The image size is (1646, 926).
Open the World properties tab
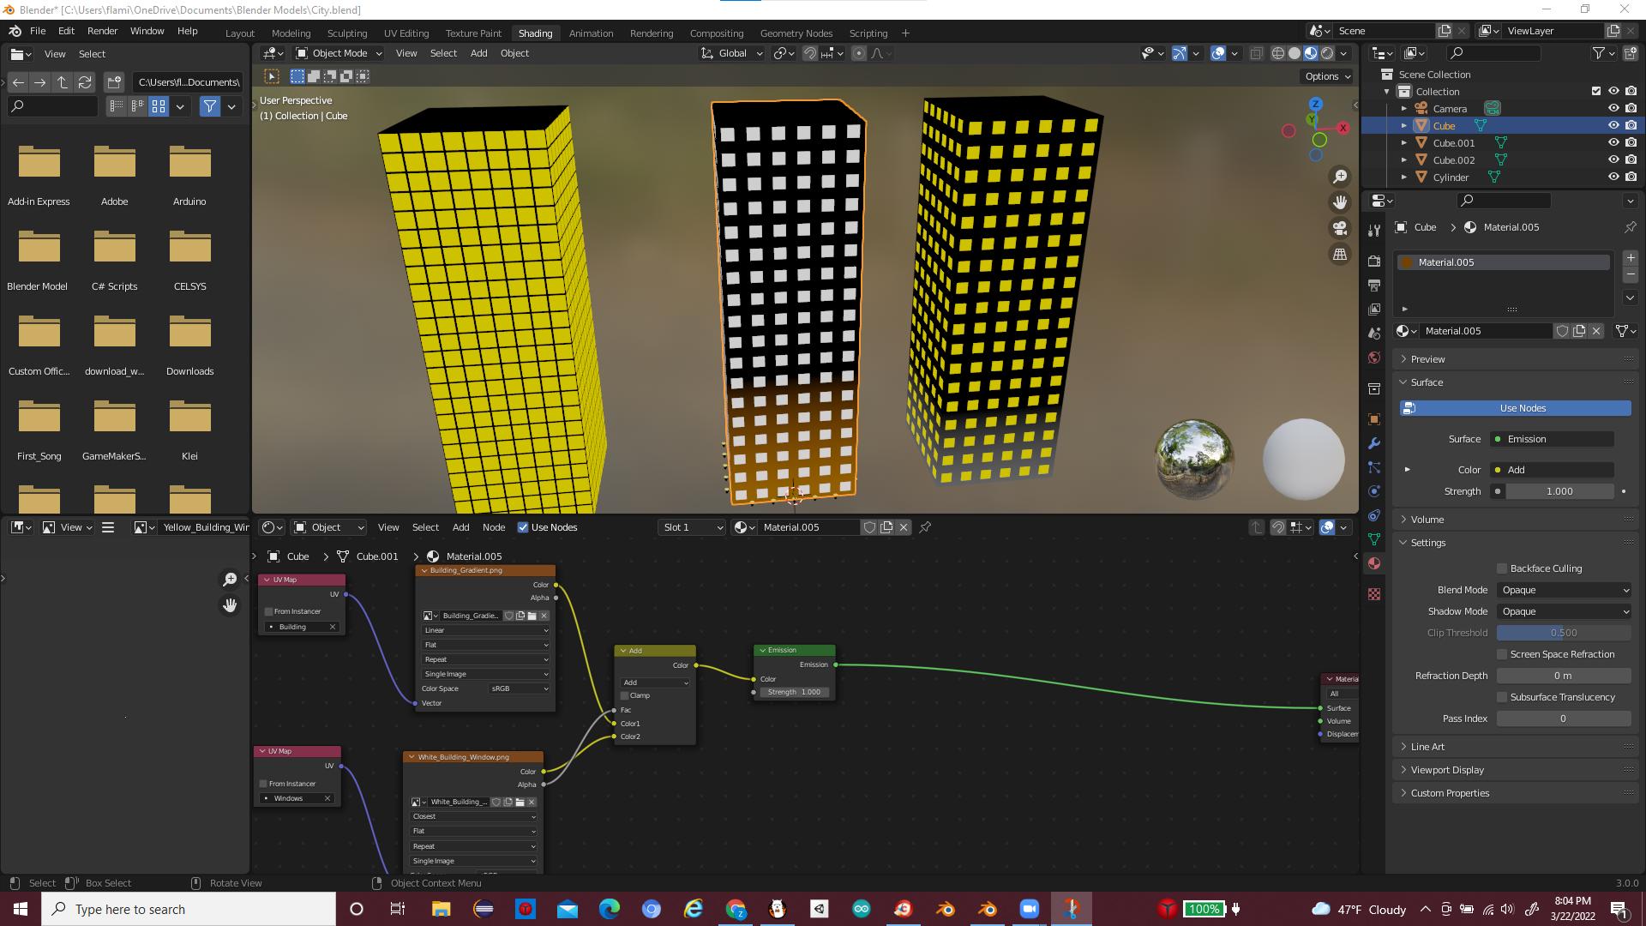pos(1374,357)
